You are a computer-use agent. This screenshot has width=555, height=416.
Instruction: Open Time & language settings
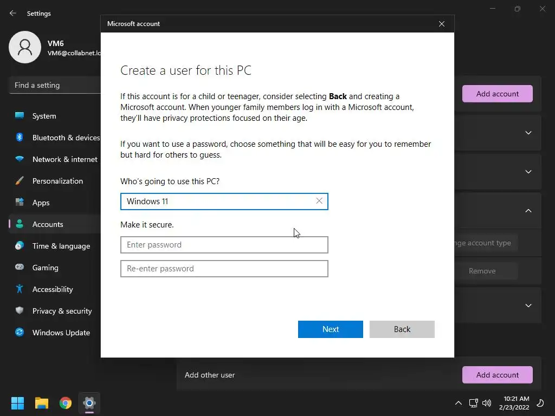61,246
